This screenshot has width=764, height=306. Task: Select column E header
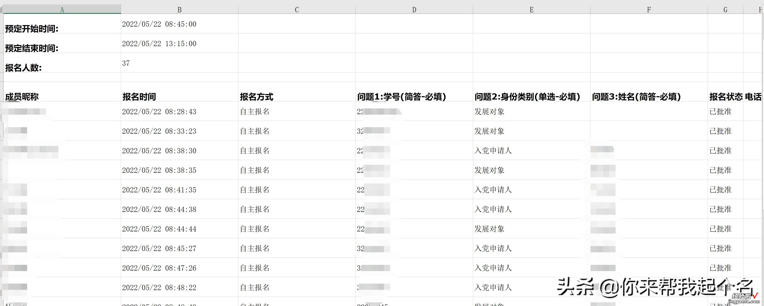click(532, 9)
